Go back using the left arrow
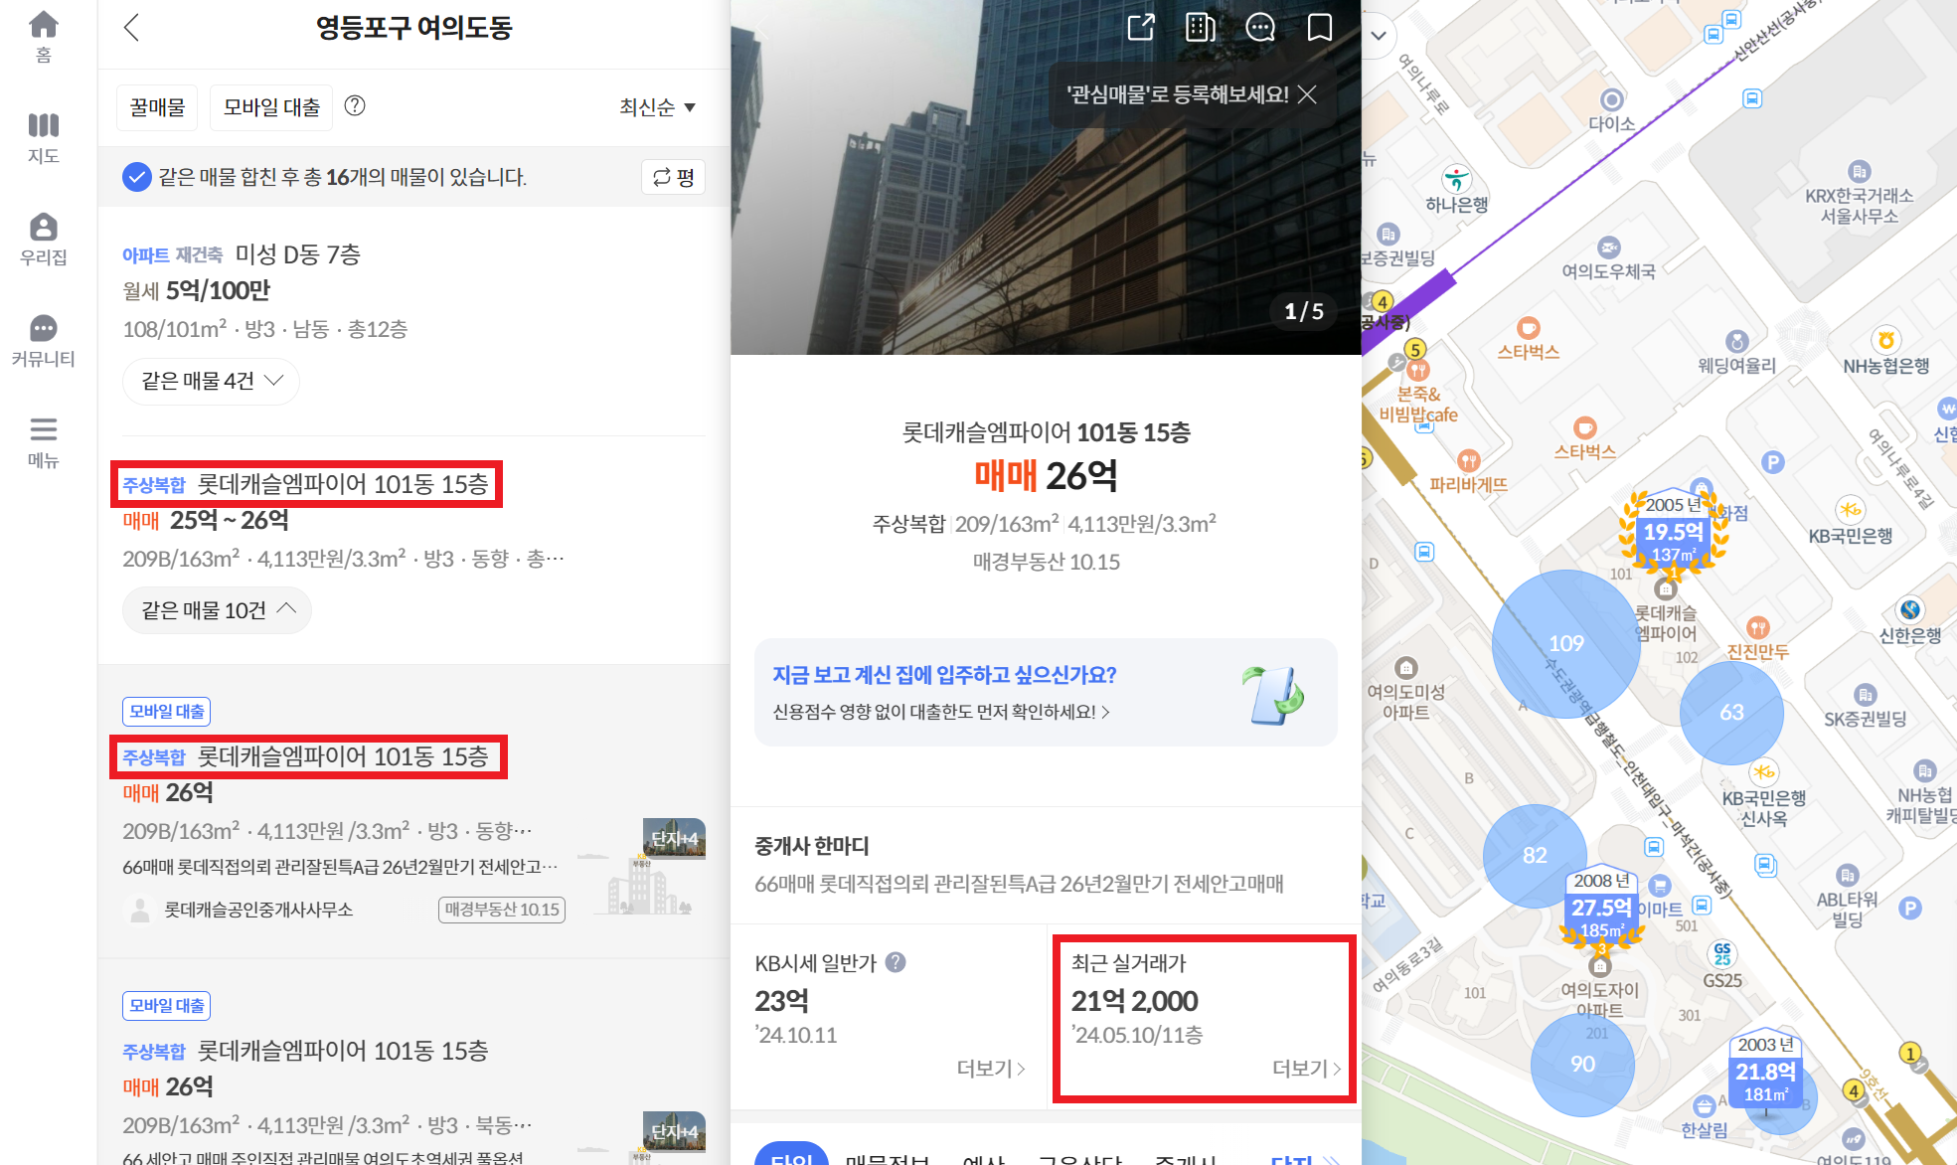Screen dimensions: 1957x1165 [132, 27]
